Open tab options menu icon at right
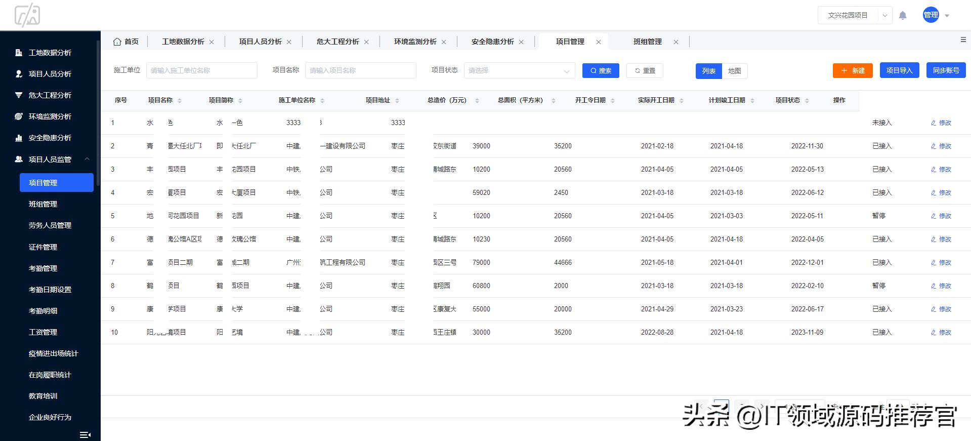The height and width of the screenshot is (441, 971). click(963, 39)
